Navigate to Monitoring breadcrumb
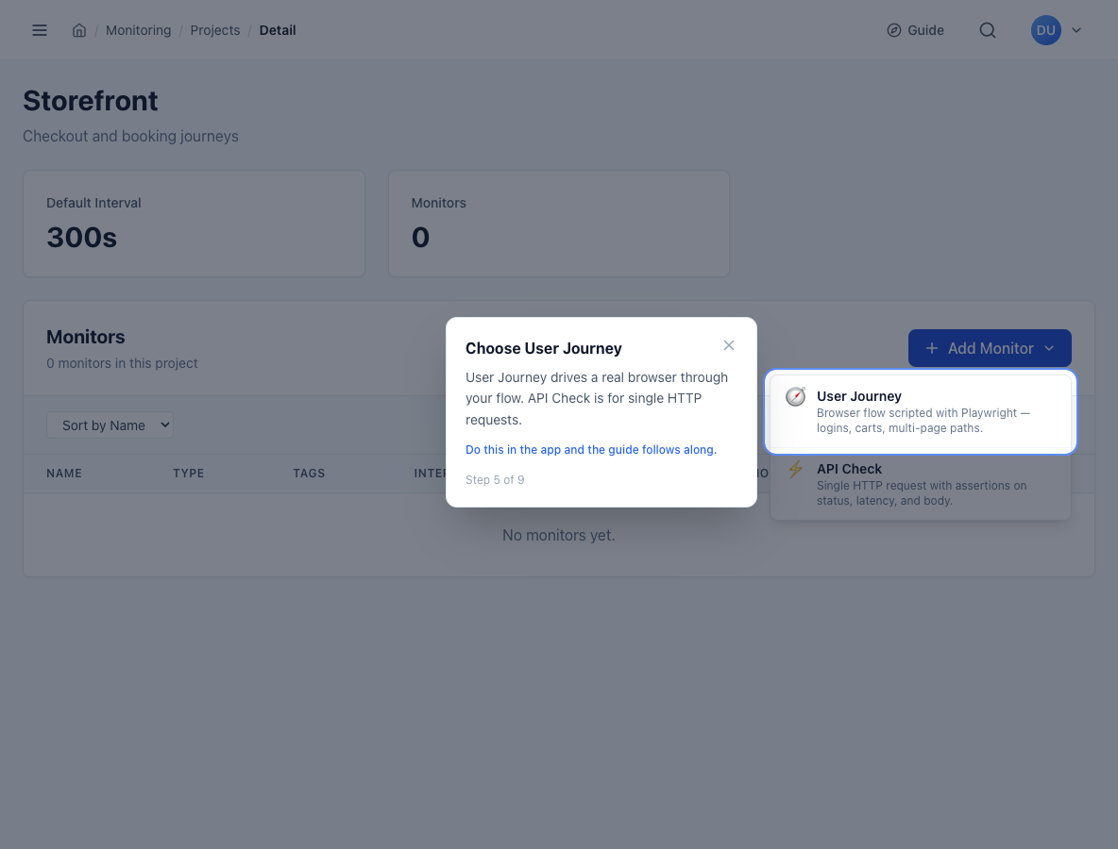 [138, 30]
